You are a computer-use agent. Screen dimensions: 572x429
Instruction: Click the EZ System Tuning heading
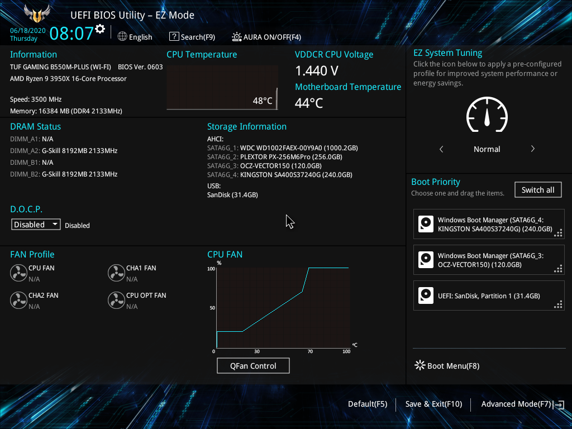447,53
